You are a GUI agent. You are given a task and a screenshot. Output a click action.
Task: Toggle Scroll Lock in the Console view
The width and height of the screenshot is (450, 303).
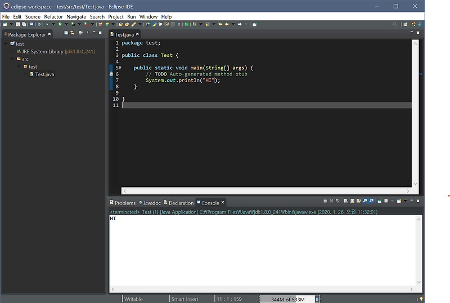tap(353, 201)
